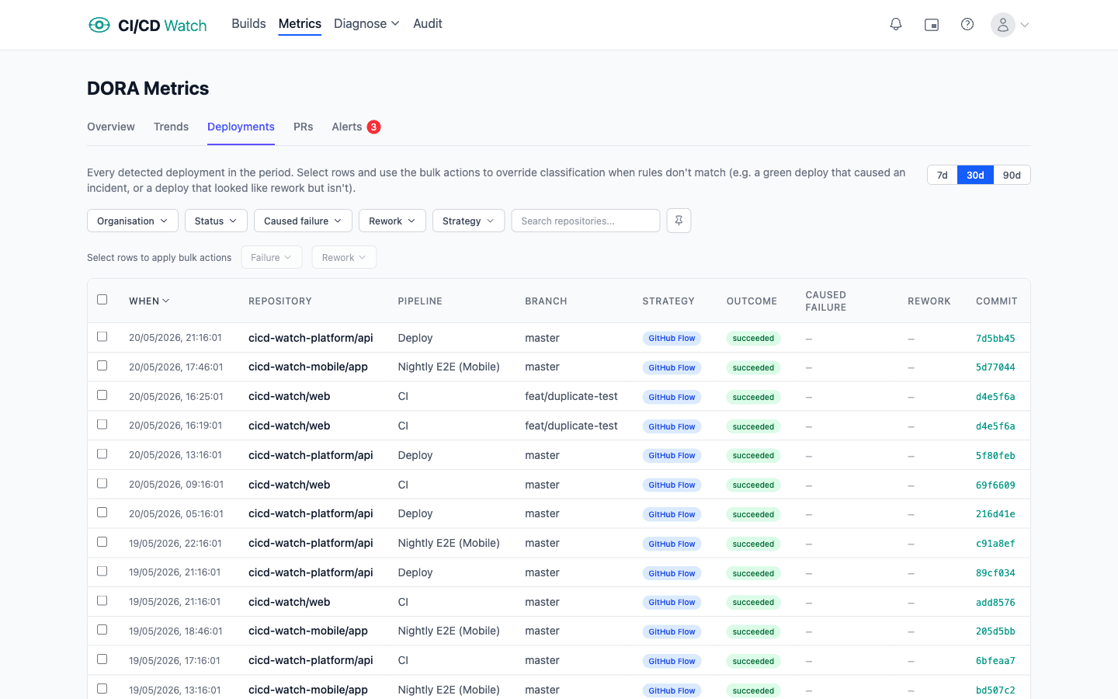Viewport: 1118px width, 699px height.
Task: Click the CI/CD Watch eye logo
Action: (x=99, y=25)
